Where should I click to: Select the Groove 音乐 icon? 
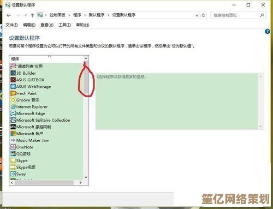[13, 100]
